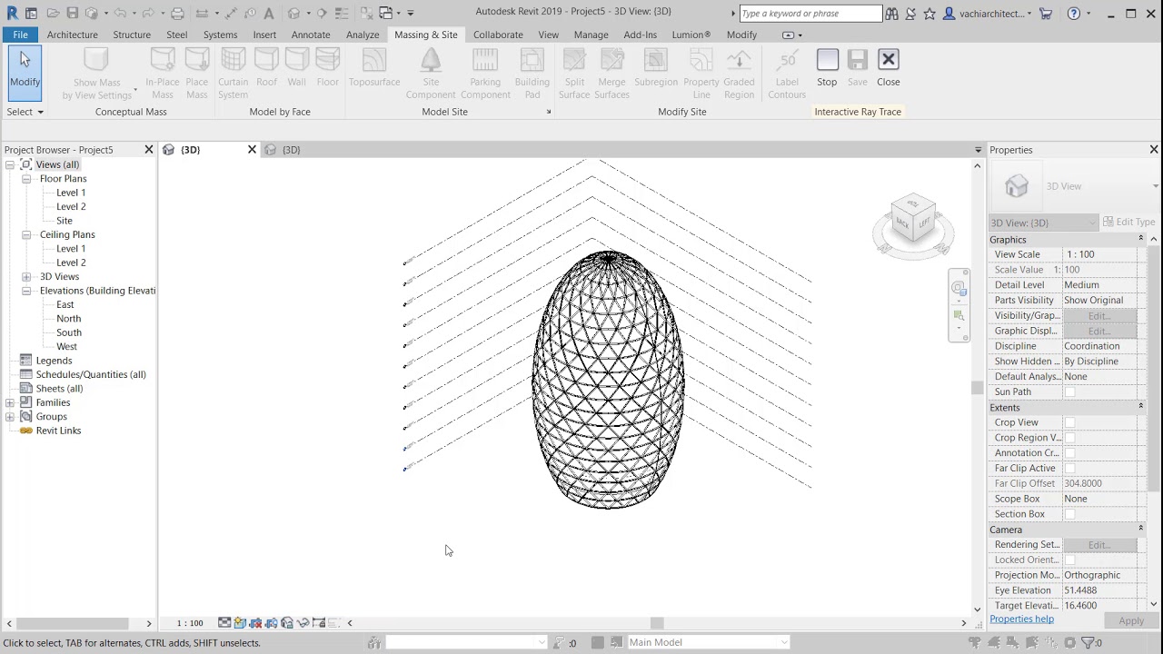Click the Edit Type button
Screen dimensions: 1163x654
point(1128,222)
